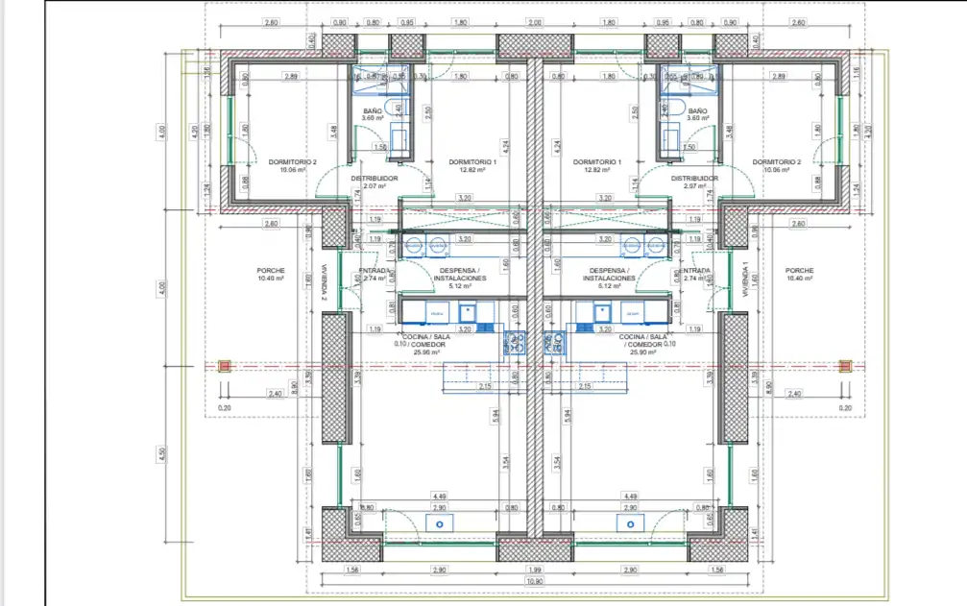This screenshot has height=606, width=967.
Task: Select the ENTRADA label beside VIVIENDA 2
Action: coord(374,271)
